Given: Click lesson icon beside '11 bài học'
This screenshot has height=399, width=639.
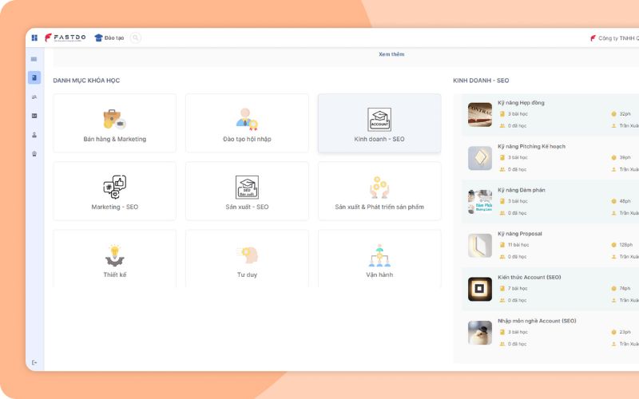Looking at the screenshot, I should tap(502, 245).
